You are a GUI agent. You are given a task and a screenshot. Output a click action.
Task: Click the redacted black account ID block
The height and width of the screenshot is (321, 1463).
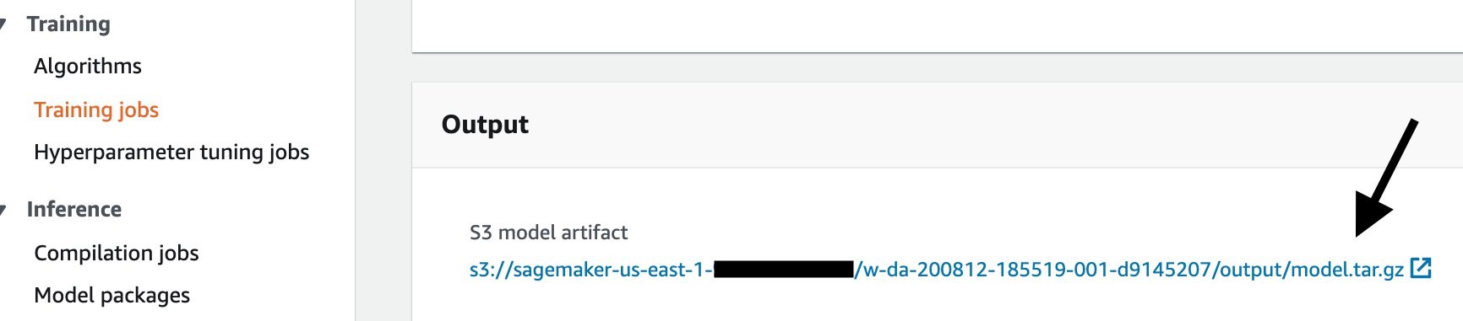[784, 270]
